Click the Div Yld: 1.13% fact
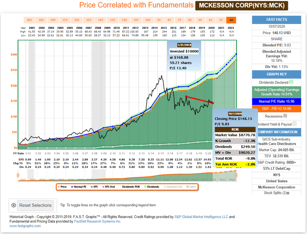 click(x=276, y=67)
